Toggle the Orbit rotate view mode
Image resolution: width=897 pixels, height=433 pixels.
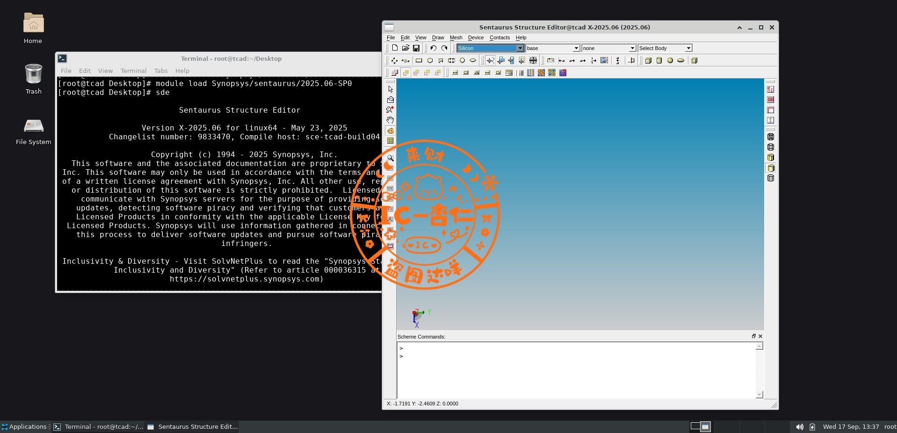click(x=391, y=130)
